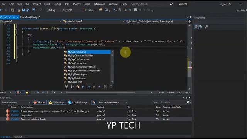Viewport: 247px width, 139px height.
Task: Click the Search Error List field
Action: pos(169,102)
